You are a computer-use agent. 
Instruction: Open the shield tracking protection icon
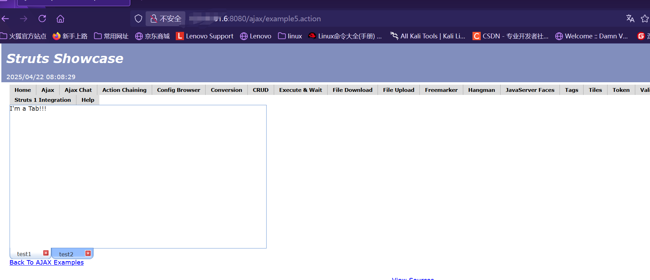(x=138, y=19)
